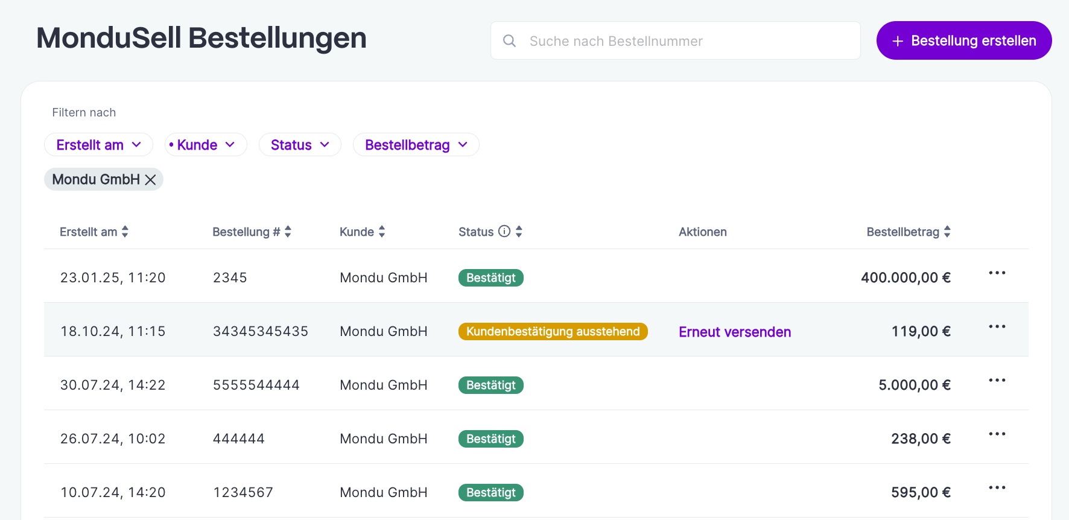The image size is (1069, 520).
Task: Sort by Kunde column arrows
Action: click(381, 232)
